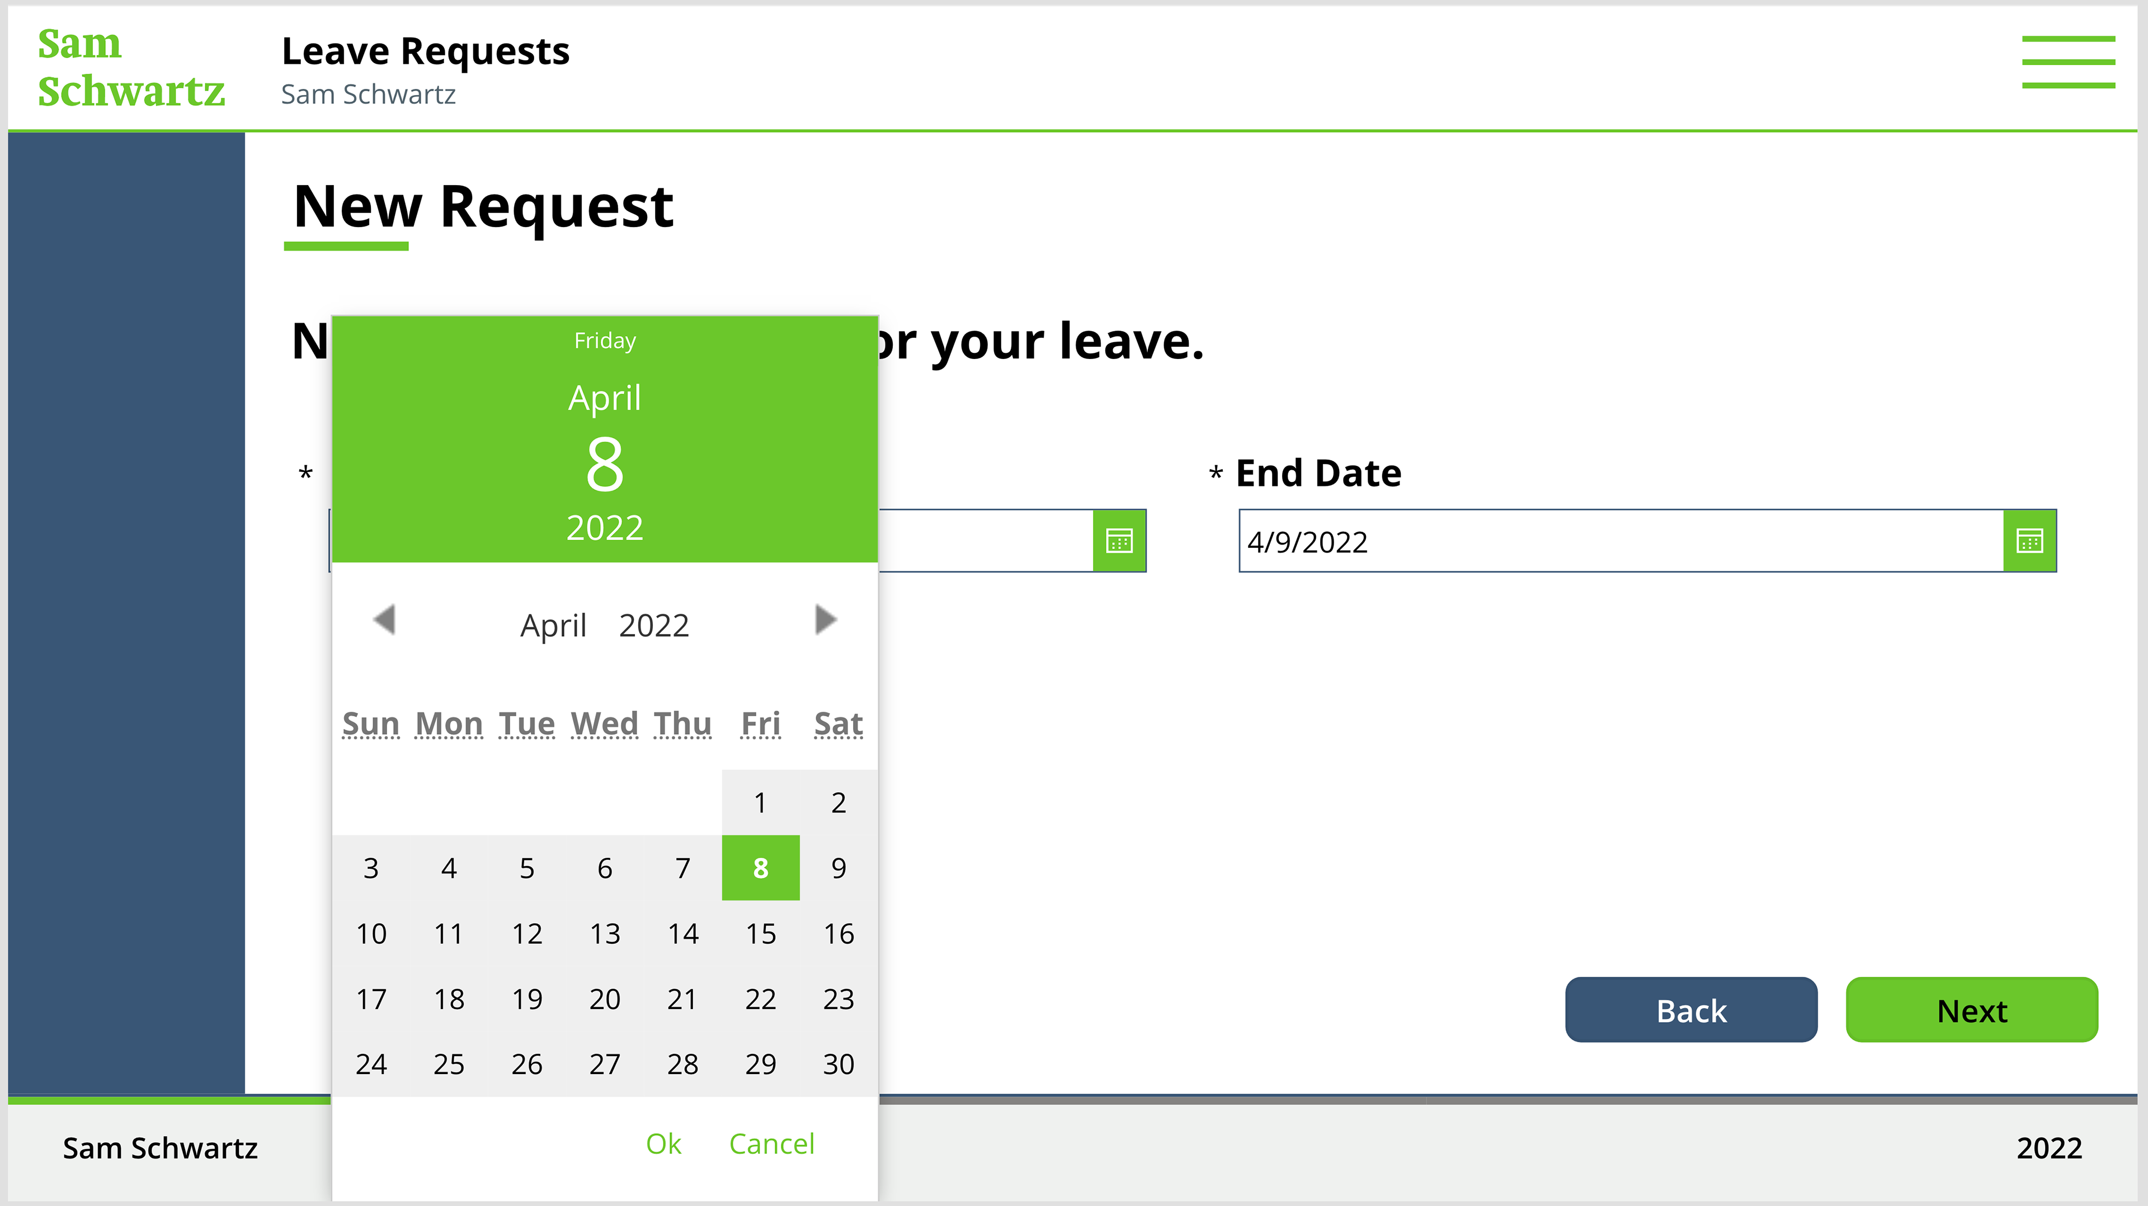This screenshot has height=1206, width=2148.
Task: Choose April 20 in the calendar
Action: (605, 999)
